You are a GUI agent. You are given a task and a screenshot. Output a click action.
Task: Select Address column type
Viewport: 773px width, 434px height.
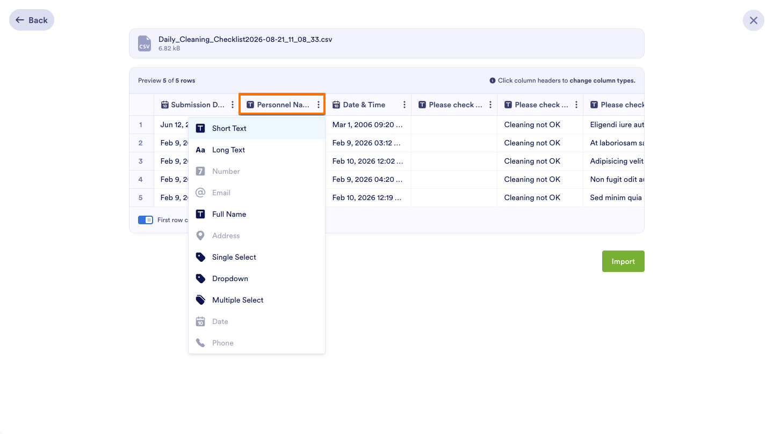(257, 236)
